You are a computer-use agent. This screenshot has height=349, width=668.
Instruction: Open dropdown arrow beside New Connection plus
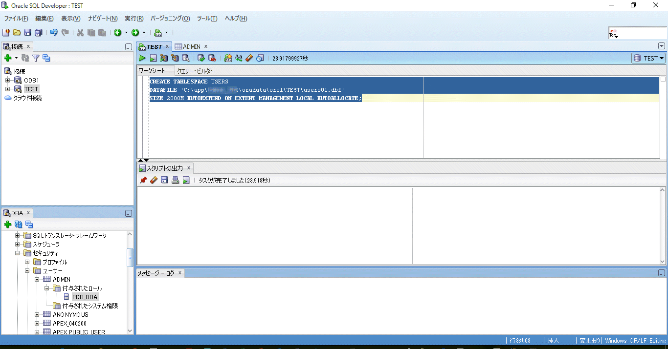pyautogui.click(x=16, y=58)
